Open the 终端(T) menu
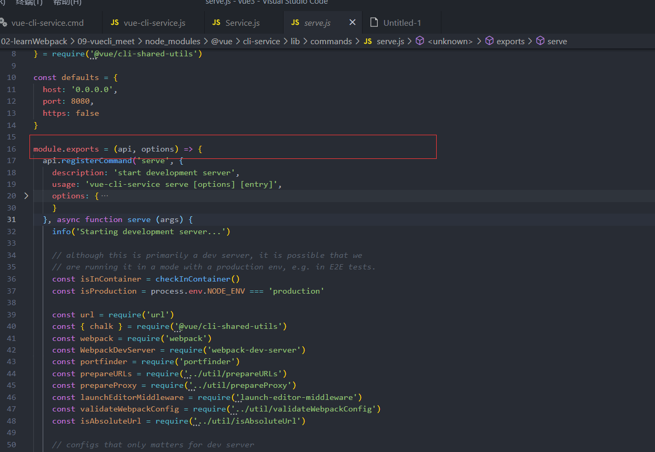This screenshot has height=452, width=655. 29,2
